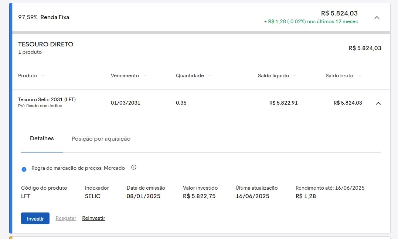
Task: Switch to the Posição por aquisição tab
Action: click(101, 138)
